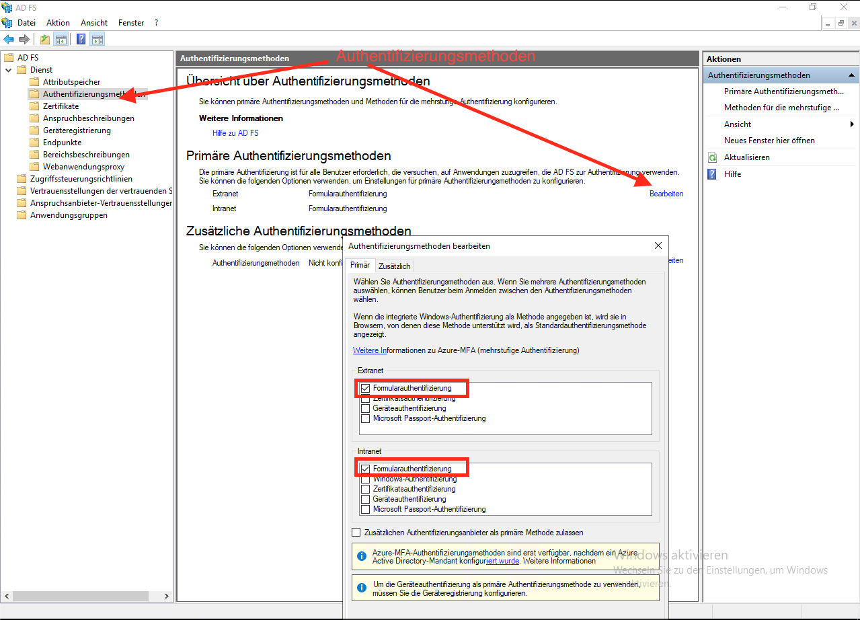Select Anspruchsanbieter-Vertrauensstellungen tree item

(101, 203)
